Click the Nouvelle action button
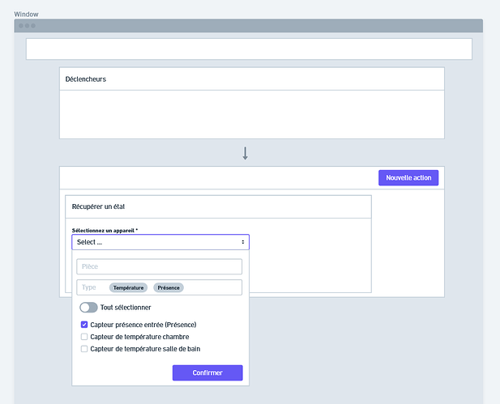The image size is (500, 404). (408, 178)
